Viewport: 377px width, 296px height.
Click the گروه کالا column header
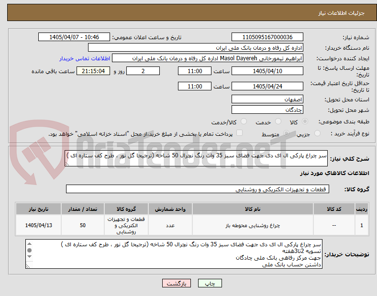126,209
